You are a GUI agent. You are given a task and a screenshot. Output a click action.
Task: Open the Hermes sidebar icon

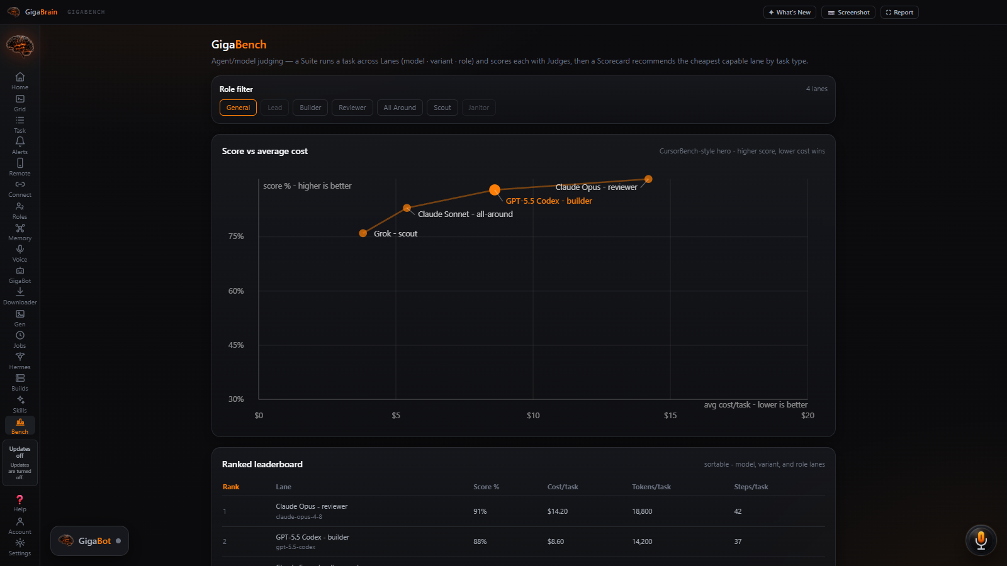[20, 360]
